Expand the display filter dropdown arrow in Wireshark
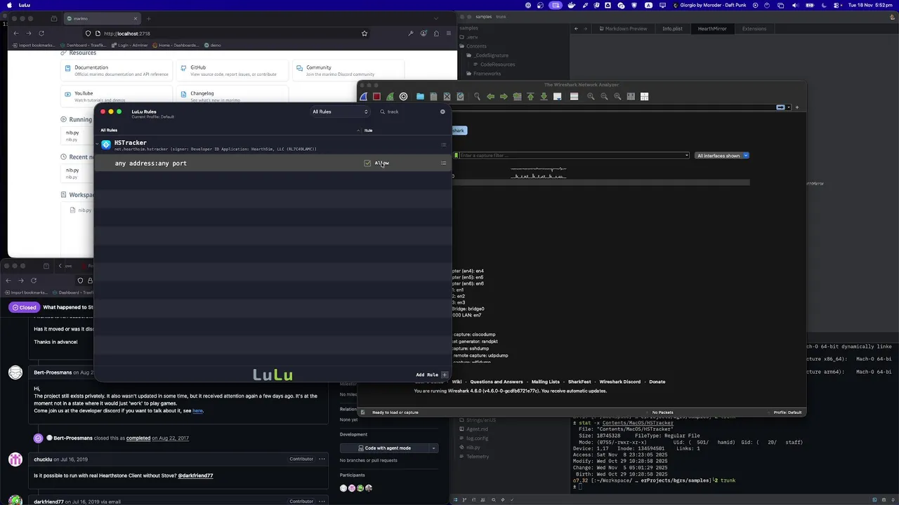Image resolution: width=899 pixels, height=505 pixels. point(788,107)
